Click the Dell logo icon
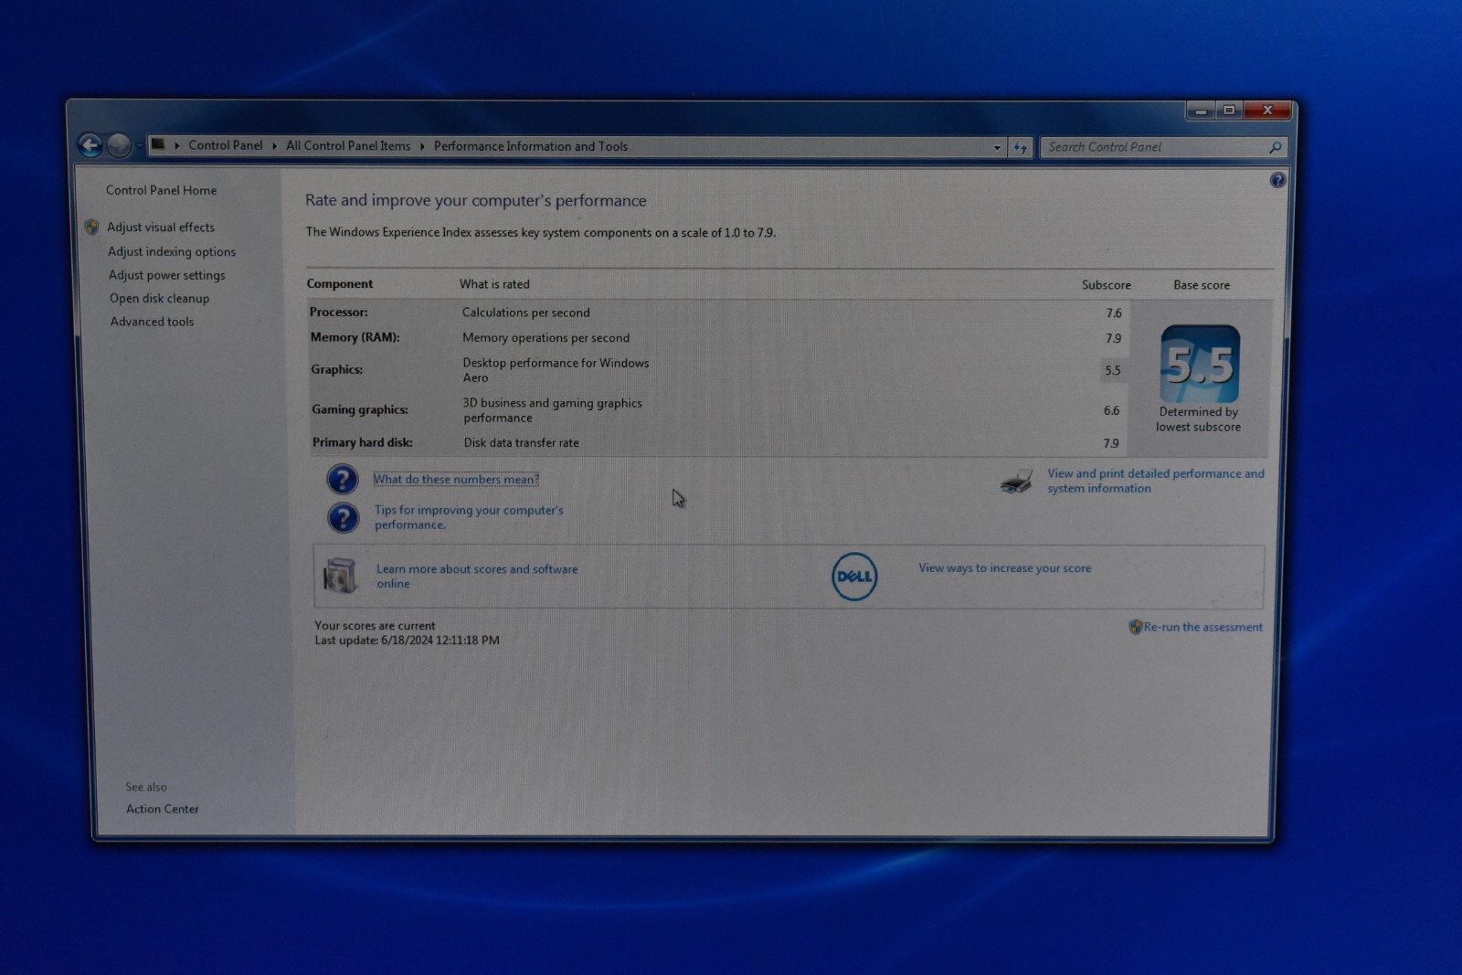The height and width of the screenshot is (975, 1462). 853,577
